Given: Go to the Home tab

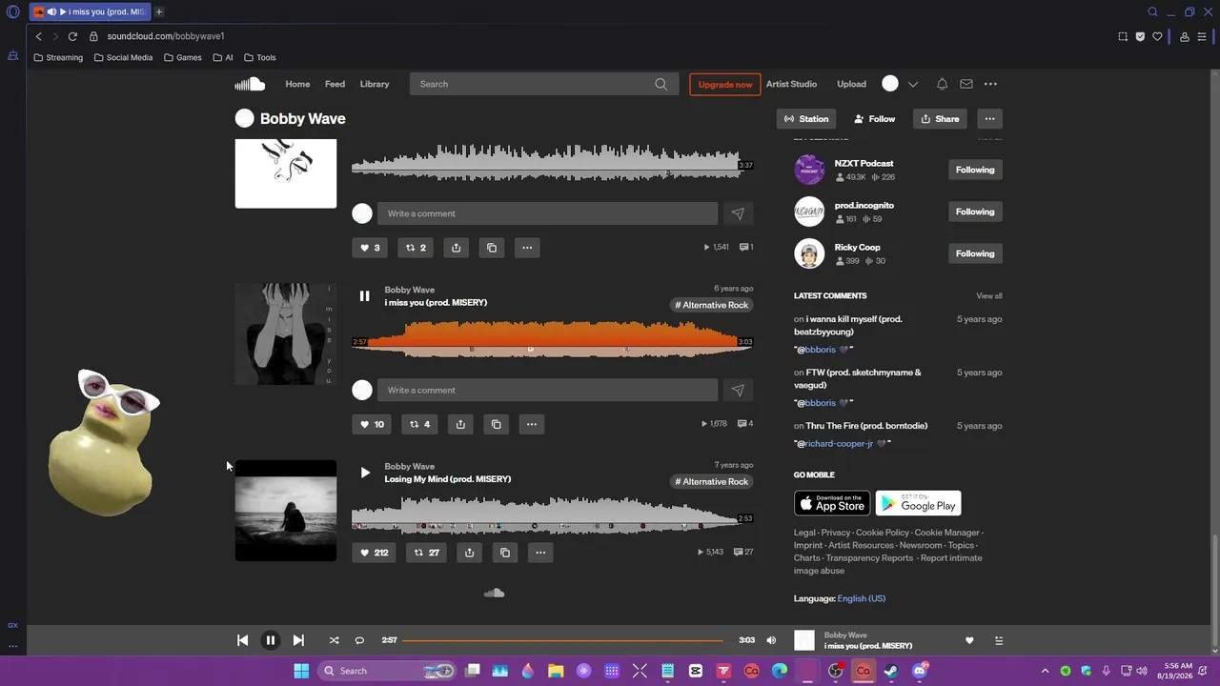Looking at the screenshot, I should [297, 84].
